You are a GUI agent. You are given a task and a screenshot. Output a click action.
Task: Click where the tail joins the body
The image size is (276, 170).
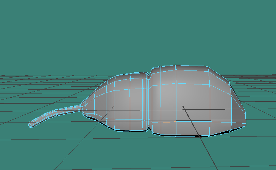point(82,107)
